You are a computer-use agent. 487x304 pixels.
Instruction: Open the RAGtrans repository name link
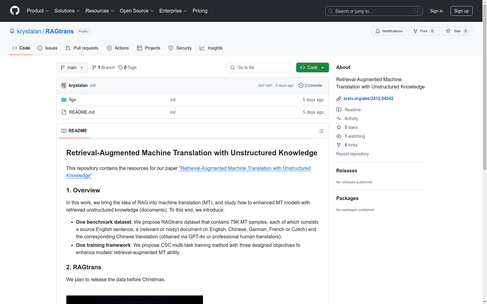(60, 31)
